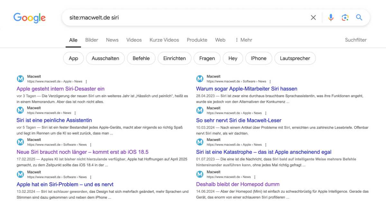Image resolution: width=386 pixels, height=217 pixels.
Task: Click the 'vor 3 Tagen' date text
Action: click(26, 96)
